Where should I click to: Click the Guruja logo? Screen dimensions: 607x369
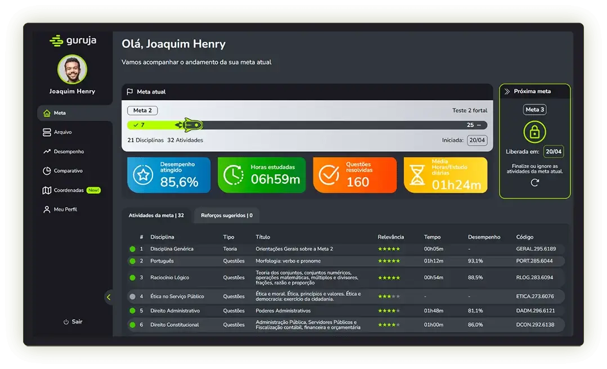tap(73, 41)
